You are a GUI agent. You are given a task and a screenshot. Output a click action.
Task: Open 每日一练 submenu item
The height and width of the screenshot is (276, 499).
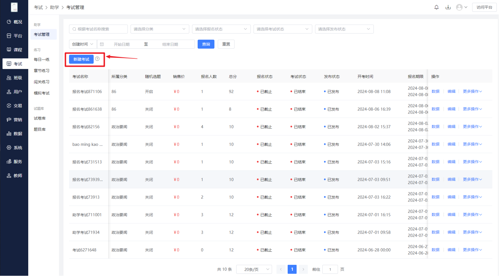coord(42,60)
